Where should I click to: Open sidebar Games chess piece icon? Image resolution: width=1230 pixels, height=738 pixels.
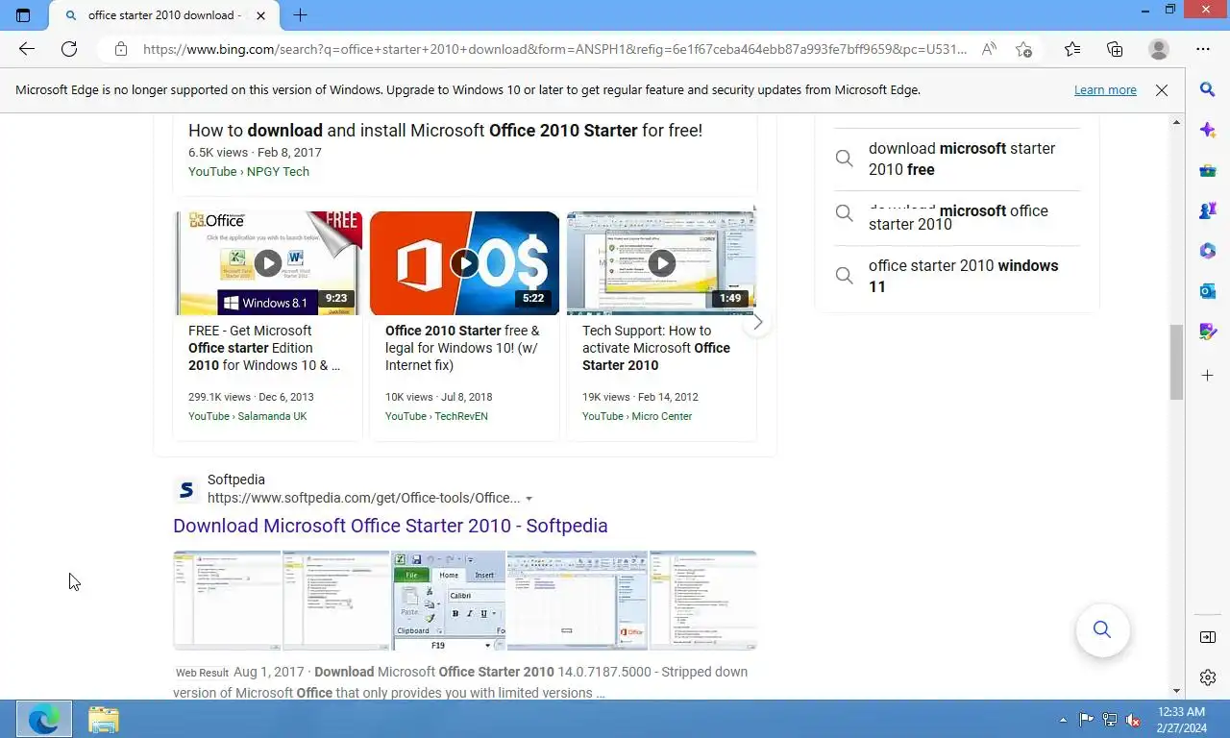click(x=1208, y=211)
